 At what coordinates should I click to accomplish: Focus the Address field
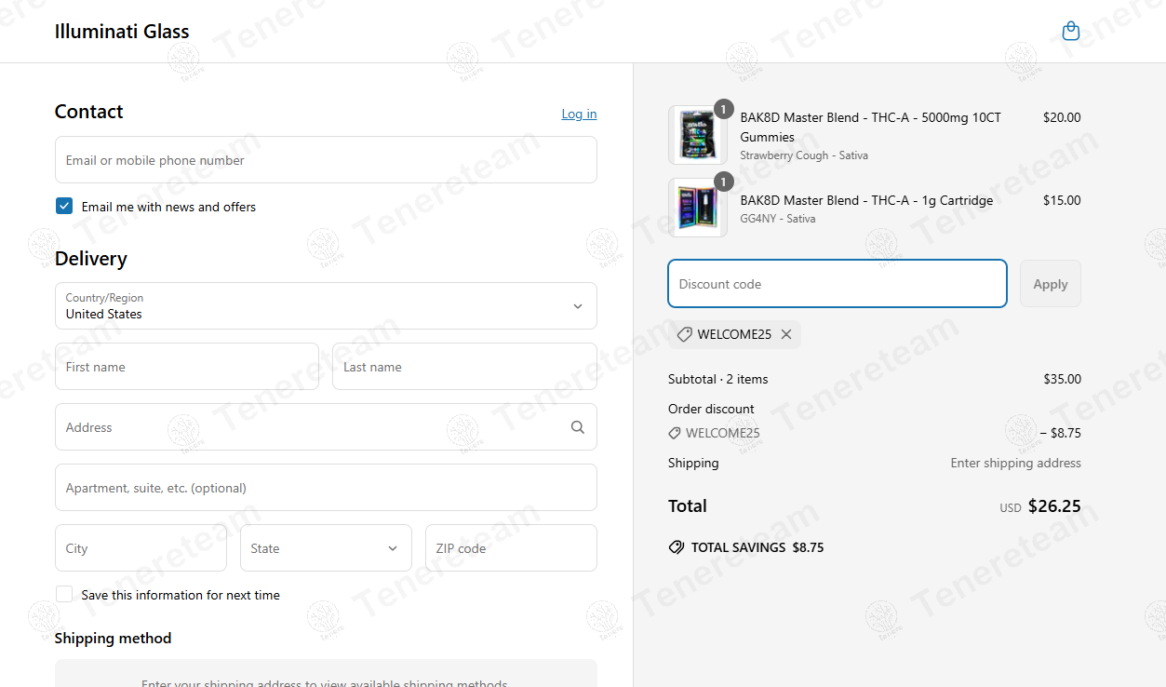(326, 427)
